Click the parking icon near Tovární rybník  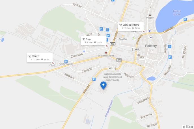(x=185, y=19)
